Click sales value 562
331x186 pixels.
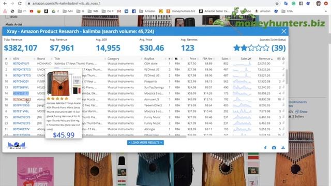(225, 81)
